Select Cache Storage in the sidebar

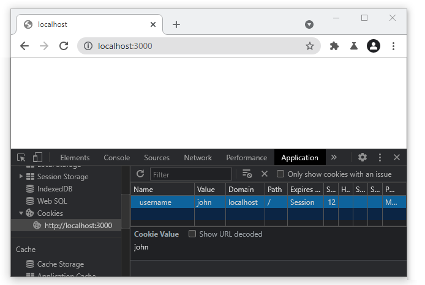click(x=61, y=264)
